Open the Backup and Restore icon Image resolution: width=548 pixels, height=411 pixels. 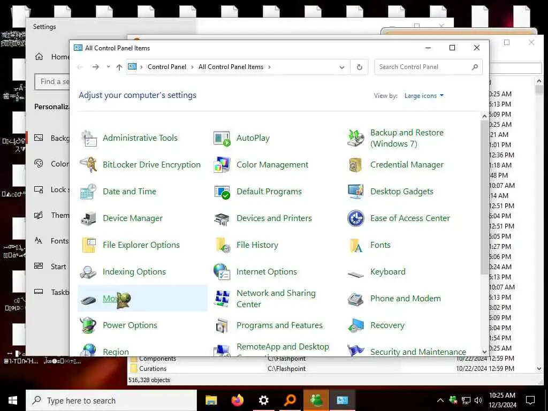coord(356,138)
